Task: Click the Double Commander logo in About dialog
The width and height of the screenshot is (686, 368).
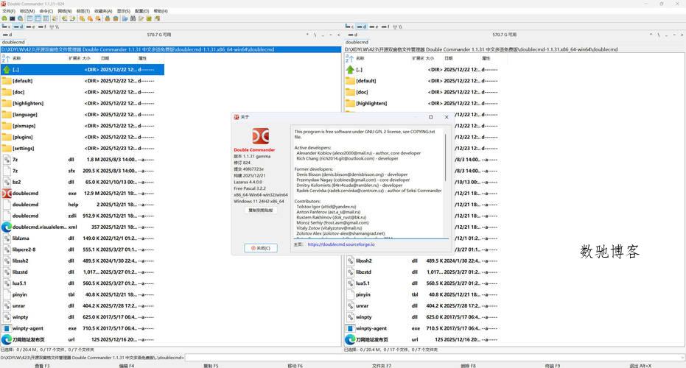Action: 260,136
